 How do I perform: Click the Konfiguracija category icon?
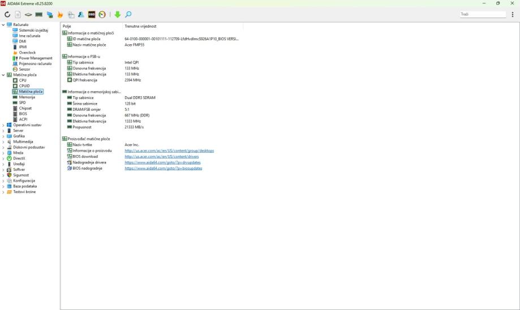[x=9, y=180]
